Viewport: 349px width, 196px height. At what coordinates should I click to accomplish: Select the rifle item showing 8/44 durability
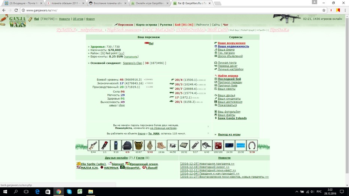pyautogui.click(x=93, y=145)
